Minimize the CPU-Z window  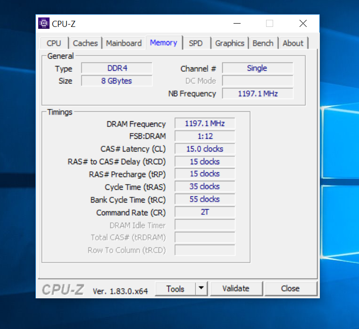tap(237, 24)
